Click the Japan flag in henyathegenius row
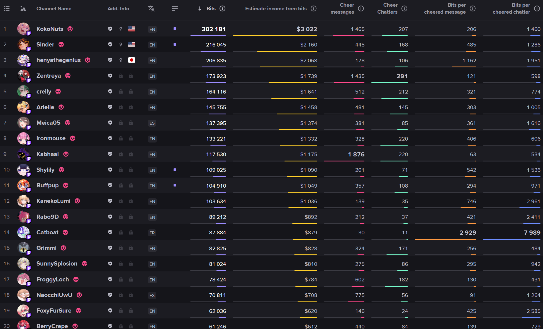The image size is (543, 329). pos(132,60)
